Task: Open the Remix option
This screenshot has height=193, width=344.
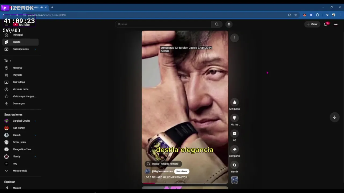Action: click(x=234, y=165)
